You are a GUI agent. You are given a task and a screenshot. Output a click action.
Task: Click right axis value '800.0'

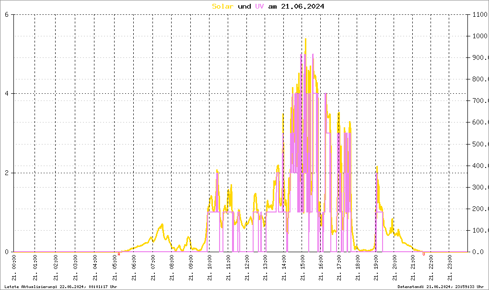[480, 79]
